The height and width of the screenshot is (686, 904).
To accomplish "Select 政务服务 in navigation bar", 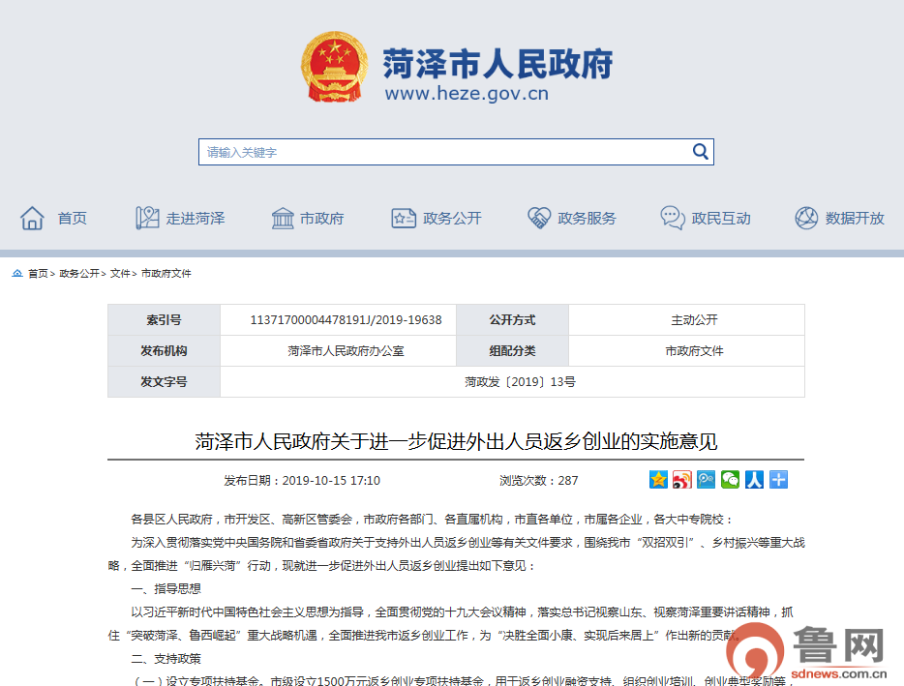I will (x=571, y=219).
